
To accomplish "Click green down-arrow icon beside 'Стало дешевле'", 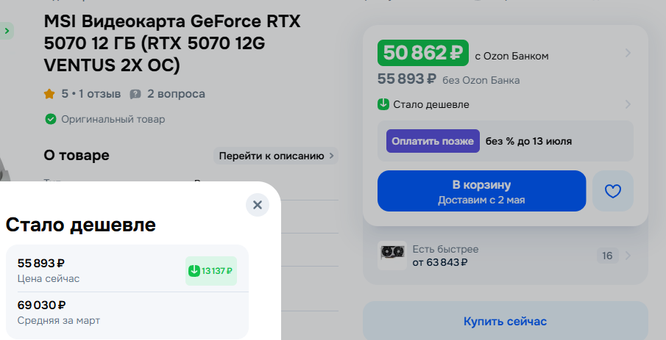I will click(x=383, y=104).
